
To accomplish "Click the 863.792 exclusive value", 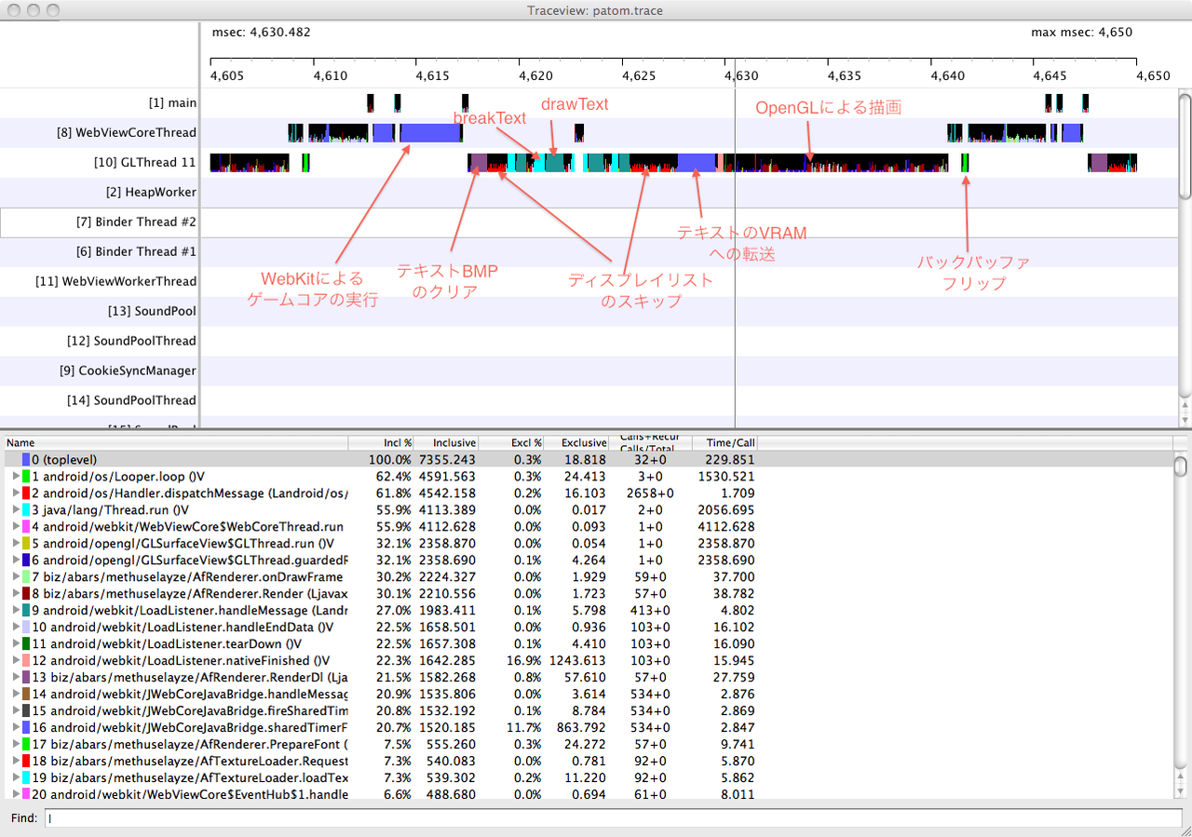I will tap(585, 727).
